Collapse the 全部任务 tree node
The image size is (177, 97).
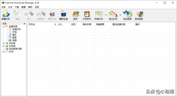(x=4, y=26)
